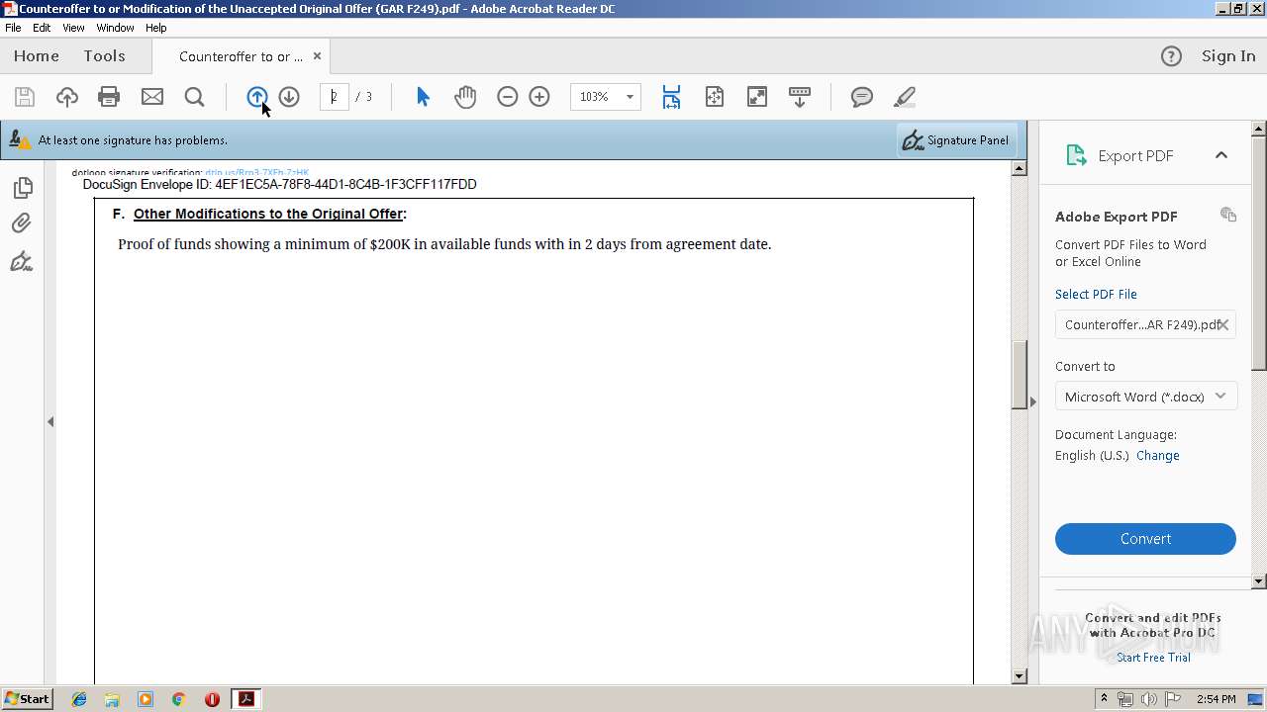Viewport: 1267px width, 712px height.
Task: Click document scrollbar down arrow
Action: 1019,676
